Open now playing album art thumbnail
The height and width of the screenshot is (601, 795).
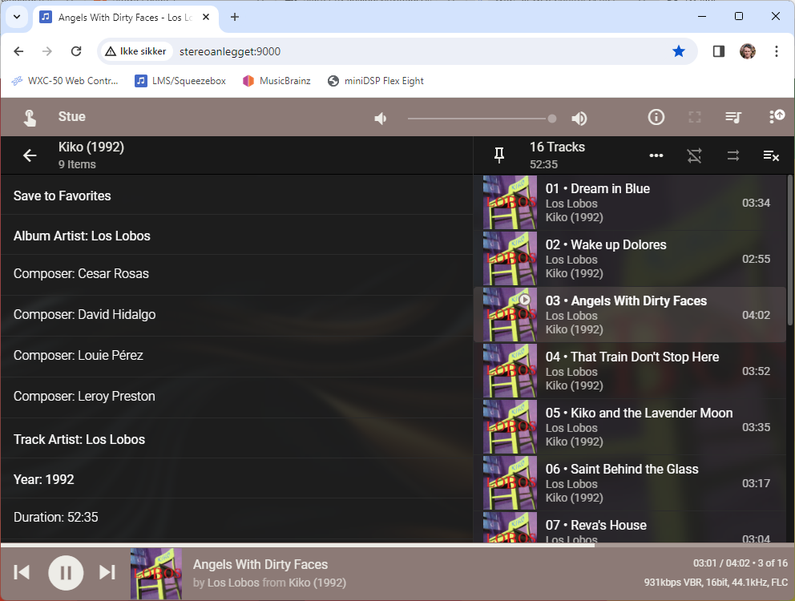[156, 574]
